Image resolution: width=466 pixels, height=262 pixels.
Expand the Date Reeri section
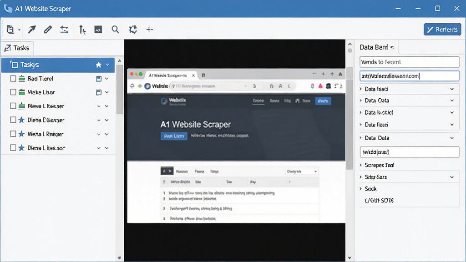(409, 125)
